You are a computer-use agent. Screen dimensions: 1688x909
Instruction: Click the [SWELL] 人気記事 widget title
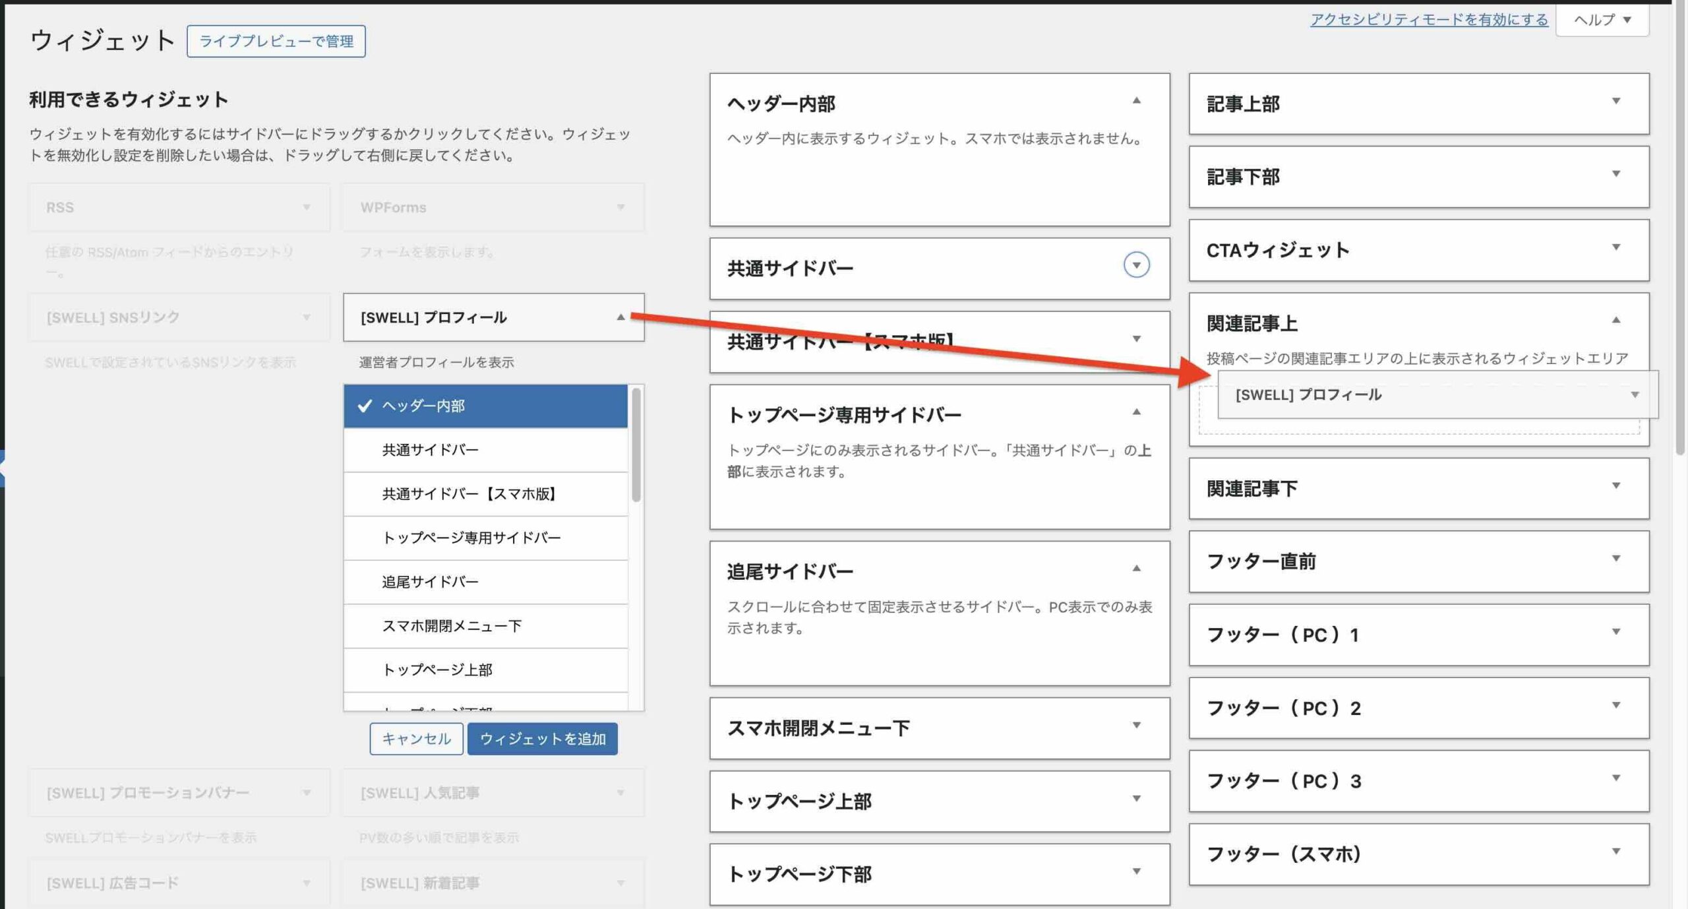click(419, 793)
